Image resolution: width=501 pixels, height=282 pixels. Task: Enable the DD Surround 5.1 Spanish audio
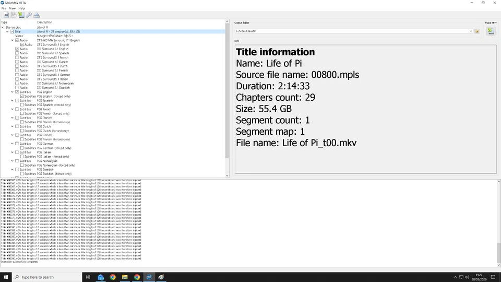(17, 53)
